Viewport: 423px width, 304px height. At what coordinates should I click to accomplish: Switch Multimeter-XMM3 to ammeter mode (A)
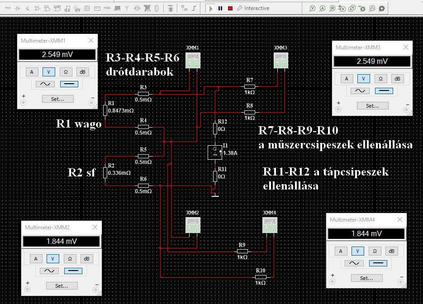tap(347, 79)
